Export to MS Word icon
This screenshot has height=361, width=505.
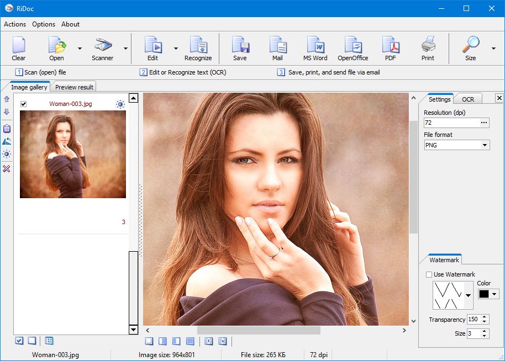pyautogui.click(x=315, y=48)
